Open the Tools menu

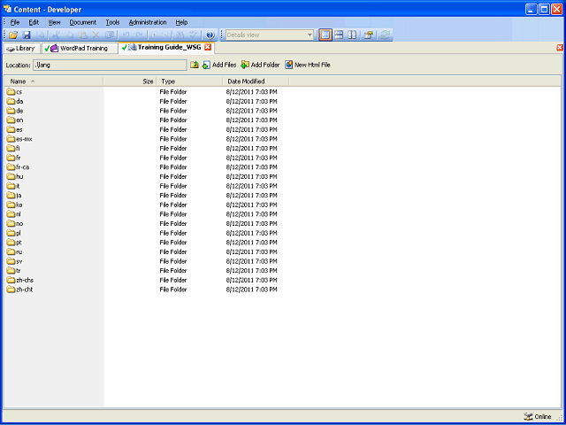(112, 22)
